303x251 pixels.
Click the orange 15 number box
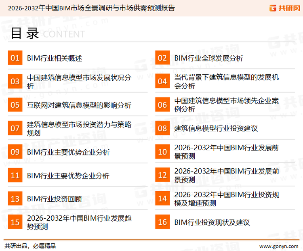click(x=15, y=222)
